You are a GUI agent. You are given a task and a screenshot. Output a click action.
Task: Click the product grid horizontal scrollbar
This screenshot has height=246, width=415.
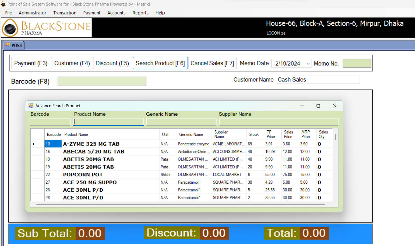(x=180, y=204)
